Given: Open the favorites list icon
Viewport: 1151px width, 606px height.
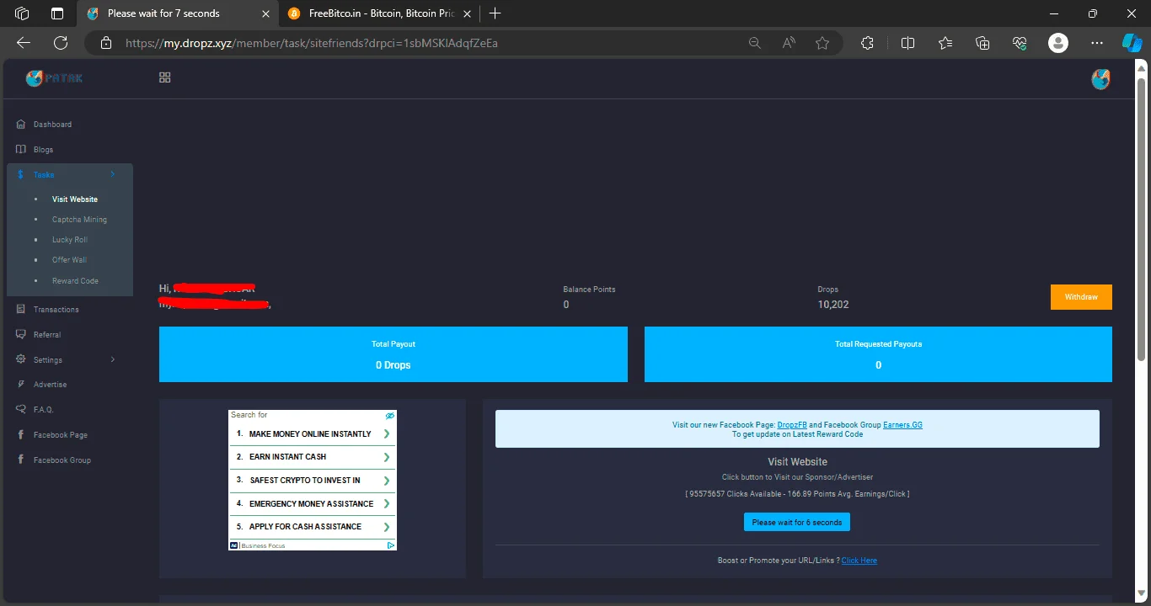Looking at the screenshot, I should point(945,43).
